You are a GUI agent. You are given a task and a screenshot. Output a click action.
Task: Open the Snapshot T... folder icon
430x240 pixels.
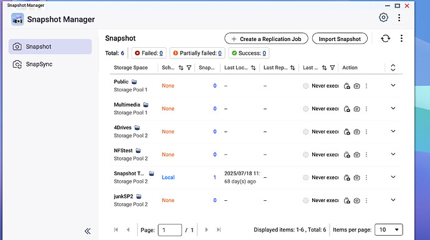[x=151, y=173]
